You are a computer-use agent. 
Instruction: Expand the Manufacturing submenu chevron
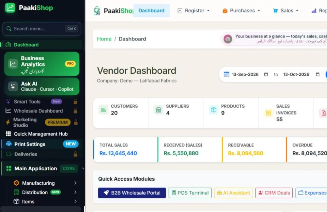click(75, 183)
